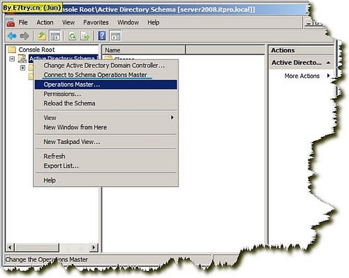Viewport: 349px width, 278px height.
Task: Click the Up one level folder icon
Action: pyautogui.click(x=42, y=36)
